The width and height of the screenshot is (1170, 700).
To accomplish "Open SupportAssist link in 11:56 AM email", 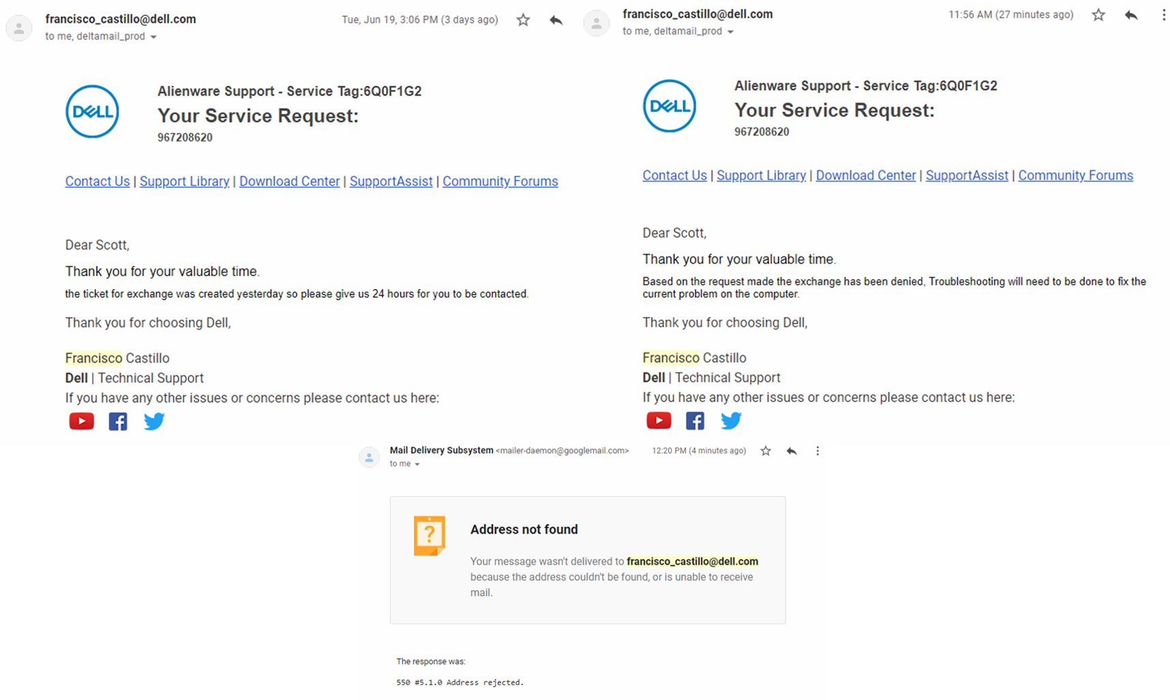I will (967, 175).
